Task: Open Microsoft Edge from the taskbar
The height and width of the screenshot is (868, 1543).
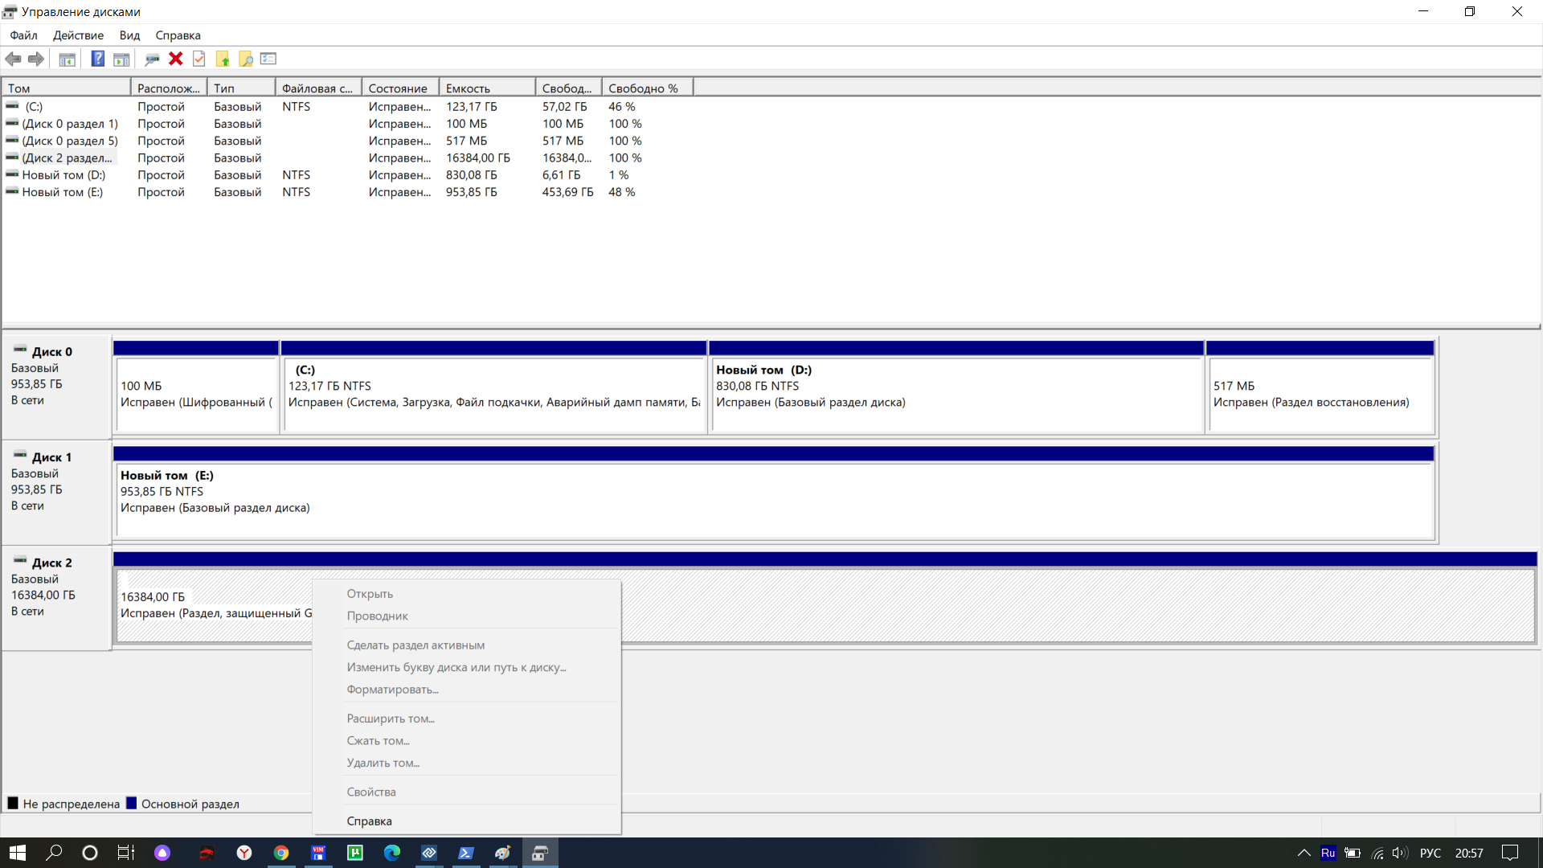Action: point(391,853)
